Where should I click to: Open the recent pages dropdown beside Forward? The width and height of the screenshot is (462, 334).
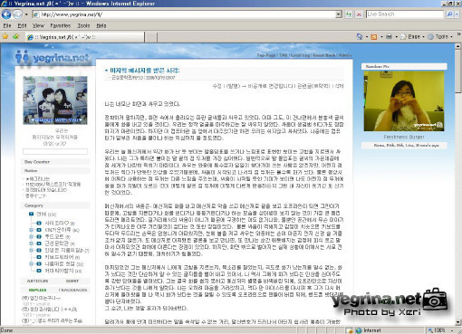(x=26, y=14)
